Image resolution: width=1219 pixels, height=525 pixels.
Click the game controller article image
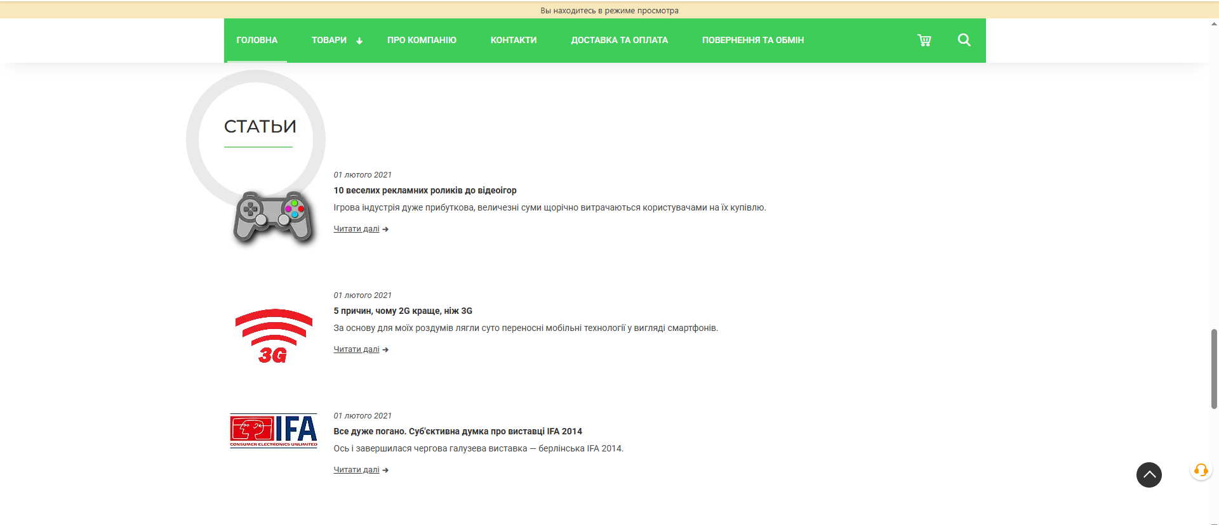pyautogui.click(x=273, y=217)
